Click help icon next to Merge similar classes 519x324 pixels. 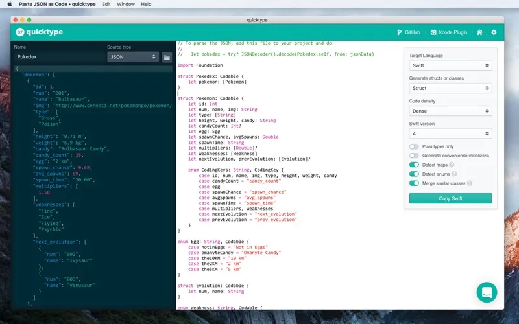point(469,183)
